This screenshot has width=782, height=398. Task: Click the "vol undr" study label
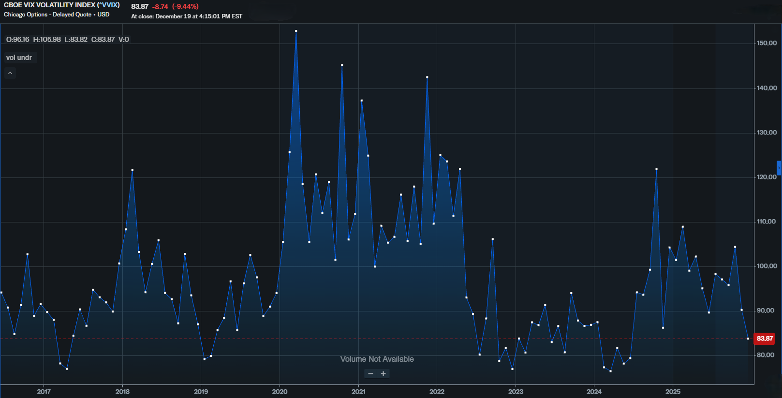point(19,58)
